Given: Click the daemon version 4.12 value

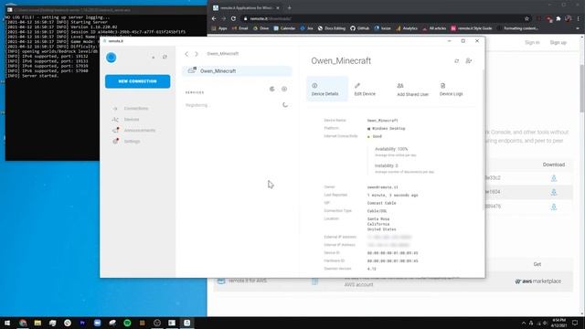Looking at the screenshot, I should click(x=372, y=269).
